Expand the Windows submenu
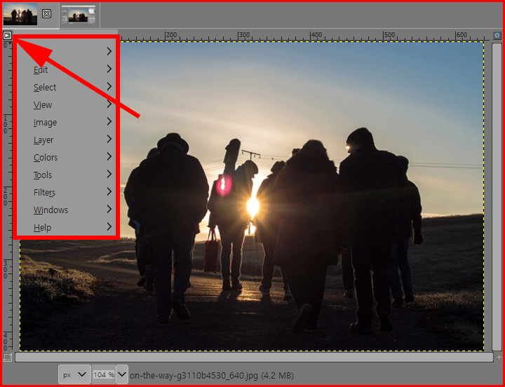505x387 pixels. point(67,210)
